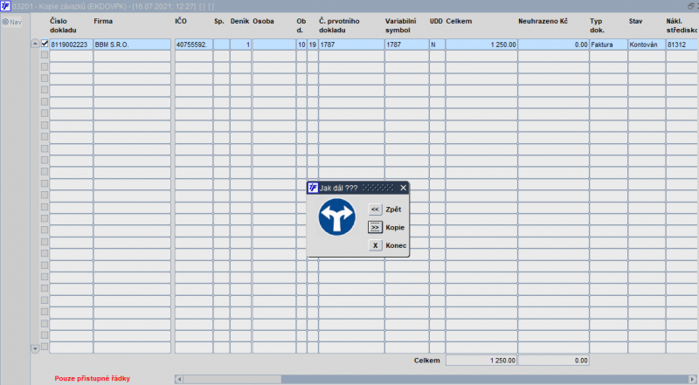Viewport: 699px width, 385px height.
Task: Click the Celkem cell showing 1 250.00
Action: (481, 45)
